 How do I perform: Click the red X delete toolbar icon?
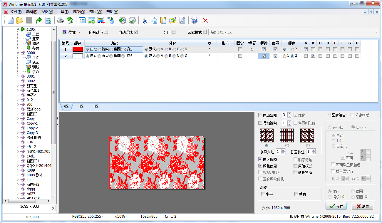click(x=206, y=20)
